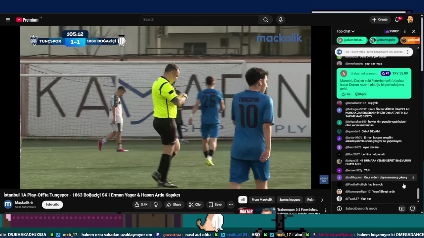Image resolution: width=424 pixels, height=238 pixels.
Task: Open the Super Chat purchase icon
Action: (402, 209)
